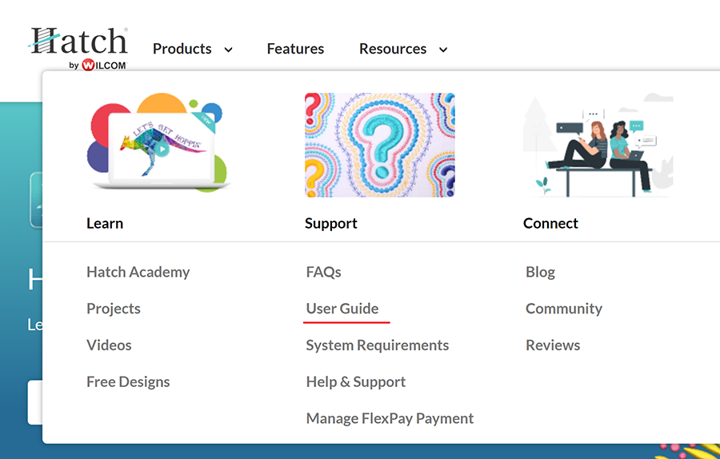Select the Resources menu item
Image resolution: width=720 pixels, height=459 pixels.
click(x=393, y=49)
